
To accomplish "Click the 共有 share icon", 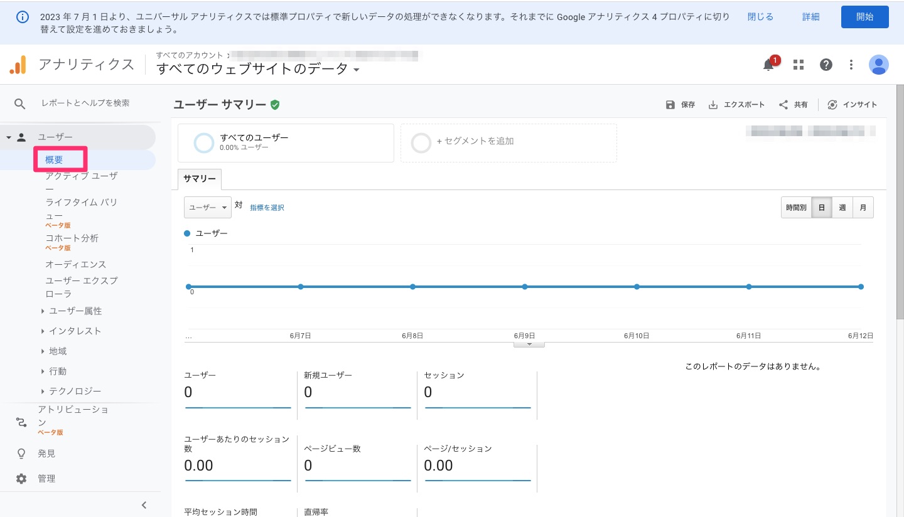I will pos(783,105).
